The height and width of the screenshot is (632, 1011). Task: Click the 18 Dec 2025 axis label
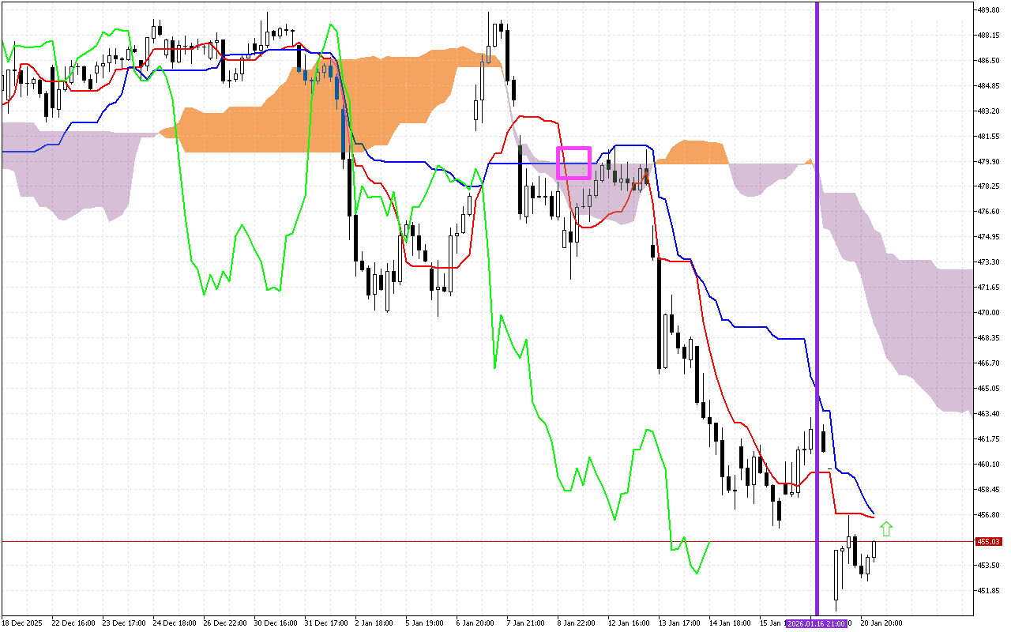[24, 623]
